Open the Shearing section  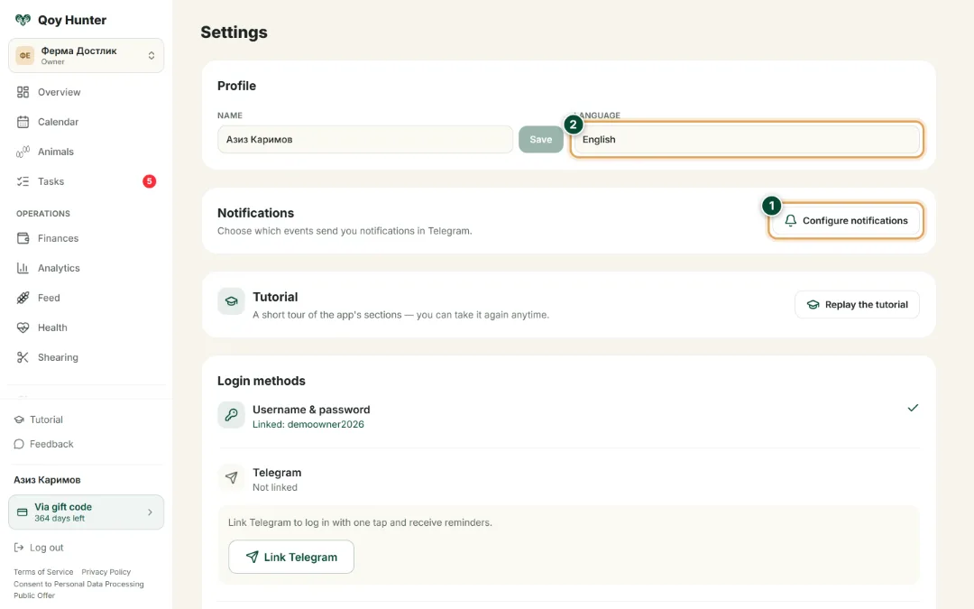(87, 357)
